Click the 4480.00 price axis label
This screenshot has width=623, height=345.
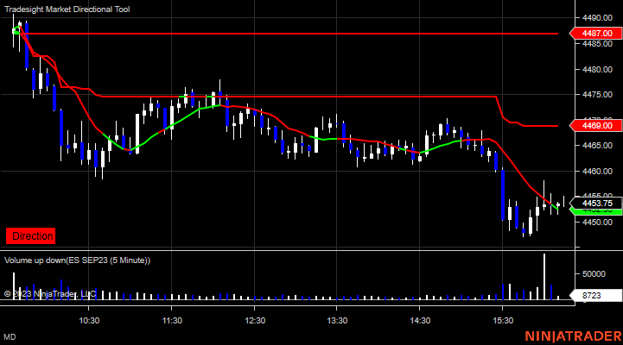pos(597,69)
